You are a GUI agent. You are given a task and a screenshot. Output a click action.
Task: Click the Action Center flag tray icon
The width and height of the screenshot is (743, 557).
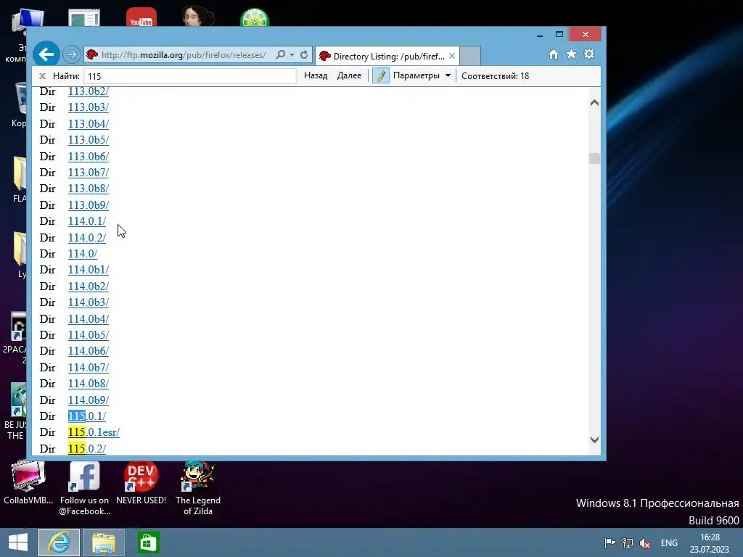(x=609, y=542)
